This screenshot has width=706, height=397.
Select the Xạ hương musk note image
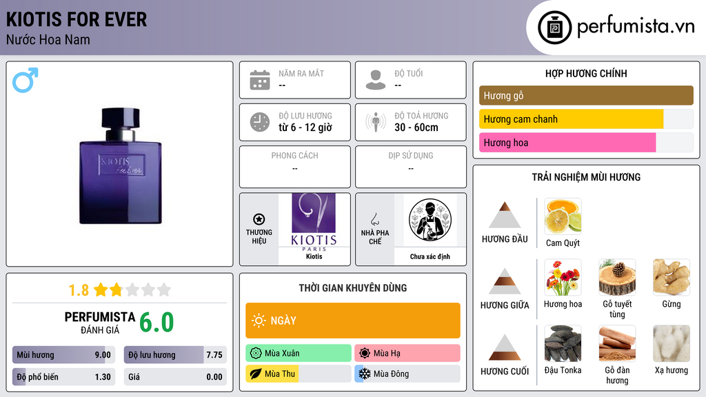[x=672, y=343]
